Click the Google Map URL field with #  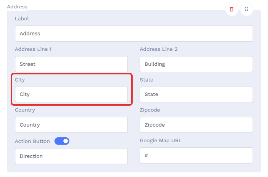[196, 156]
